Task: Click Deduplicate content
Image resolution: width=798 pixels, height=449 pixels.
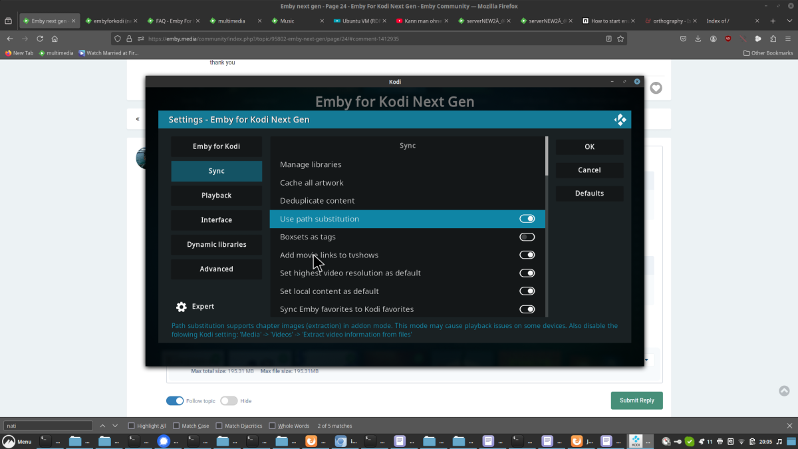Action: tap(407, 201)
